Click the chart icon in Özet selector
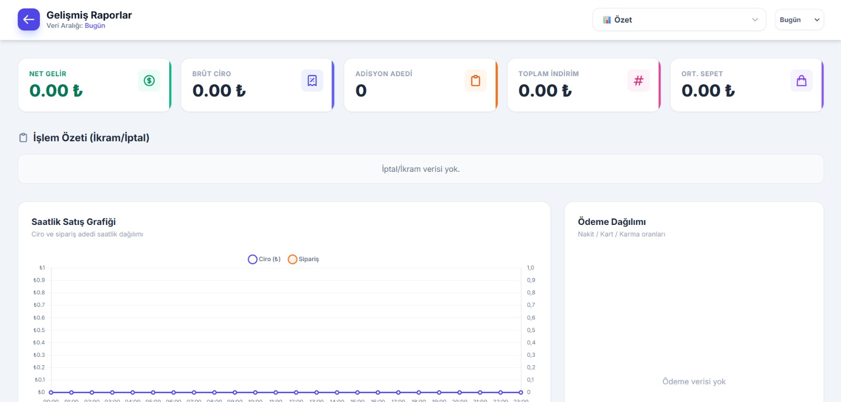Viewport: 841px width, 402px height. click(607, 20)
